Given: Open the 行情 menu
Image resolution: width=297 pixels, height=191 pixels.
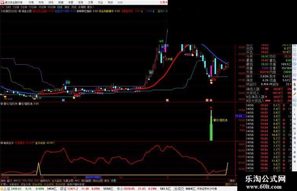Looking at the screenshot, I should [31, 3].
